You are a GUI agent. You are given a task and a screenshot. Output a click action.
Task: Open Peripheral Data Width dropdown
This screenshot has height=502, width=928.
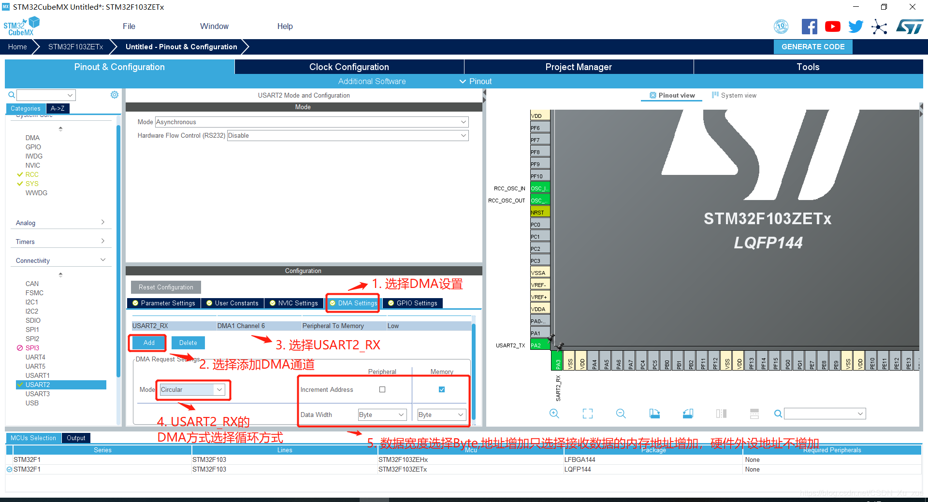(382, 415)
